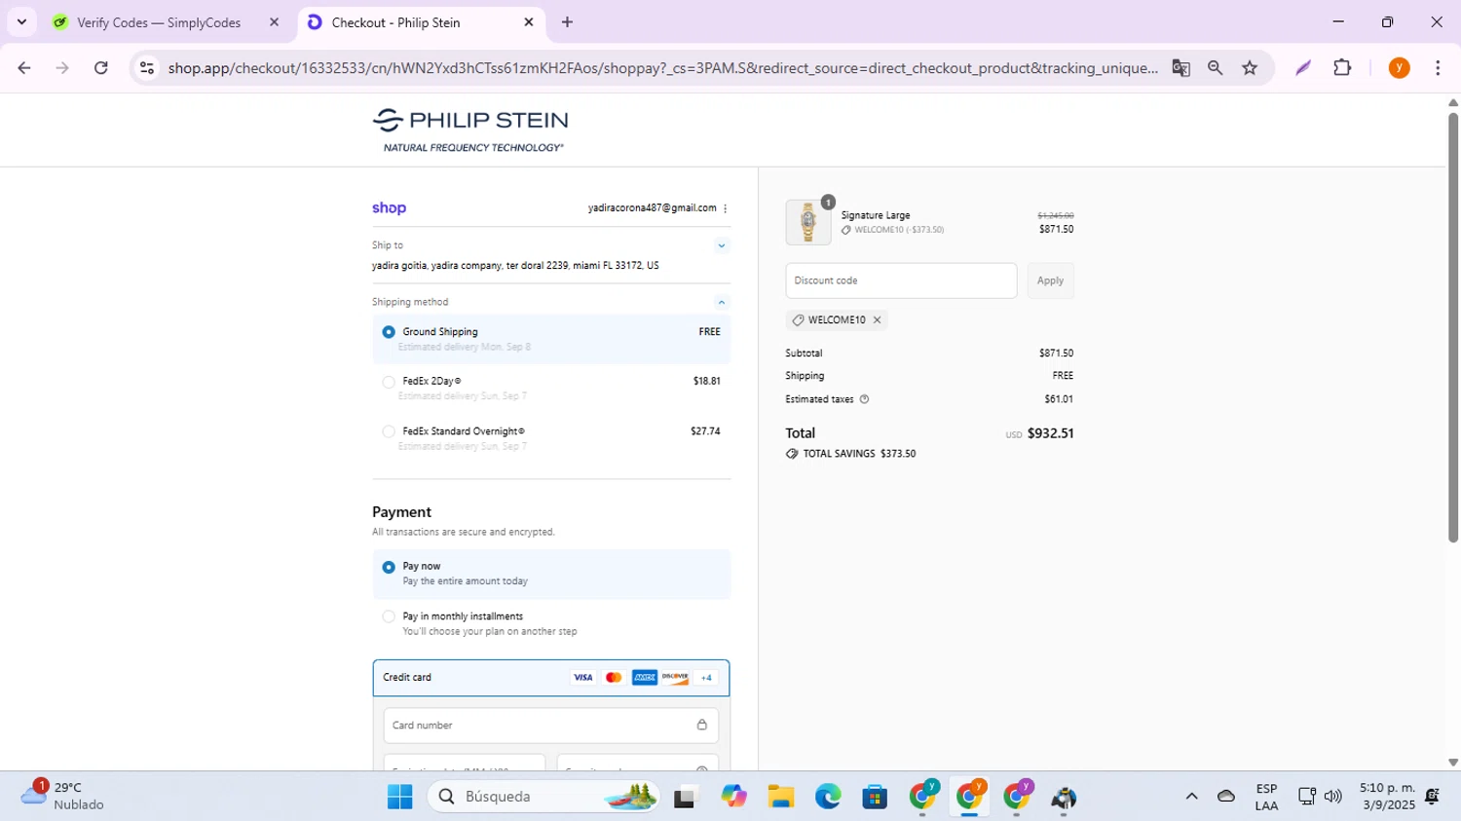This screenshot has height=821, width=1461.
Task: Click the ESP LAA language indicator
Action: click(x=1266, y=797)
